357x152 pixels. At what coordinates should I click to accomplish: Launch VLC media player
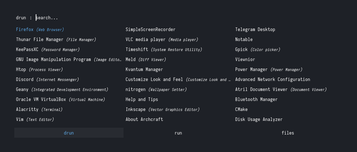[x=162, y=40]
